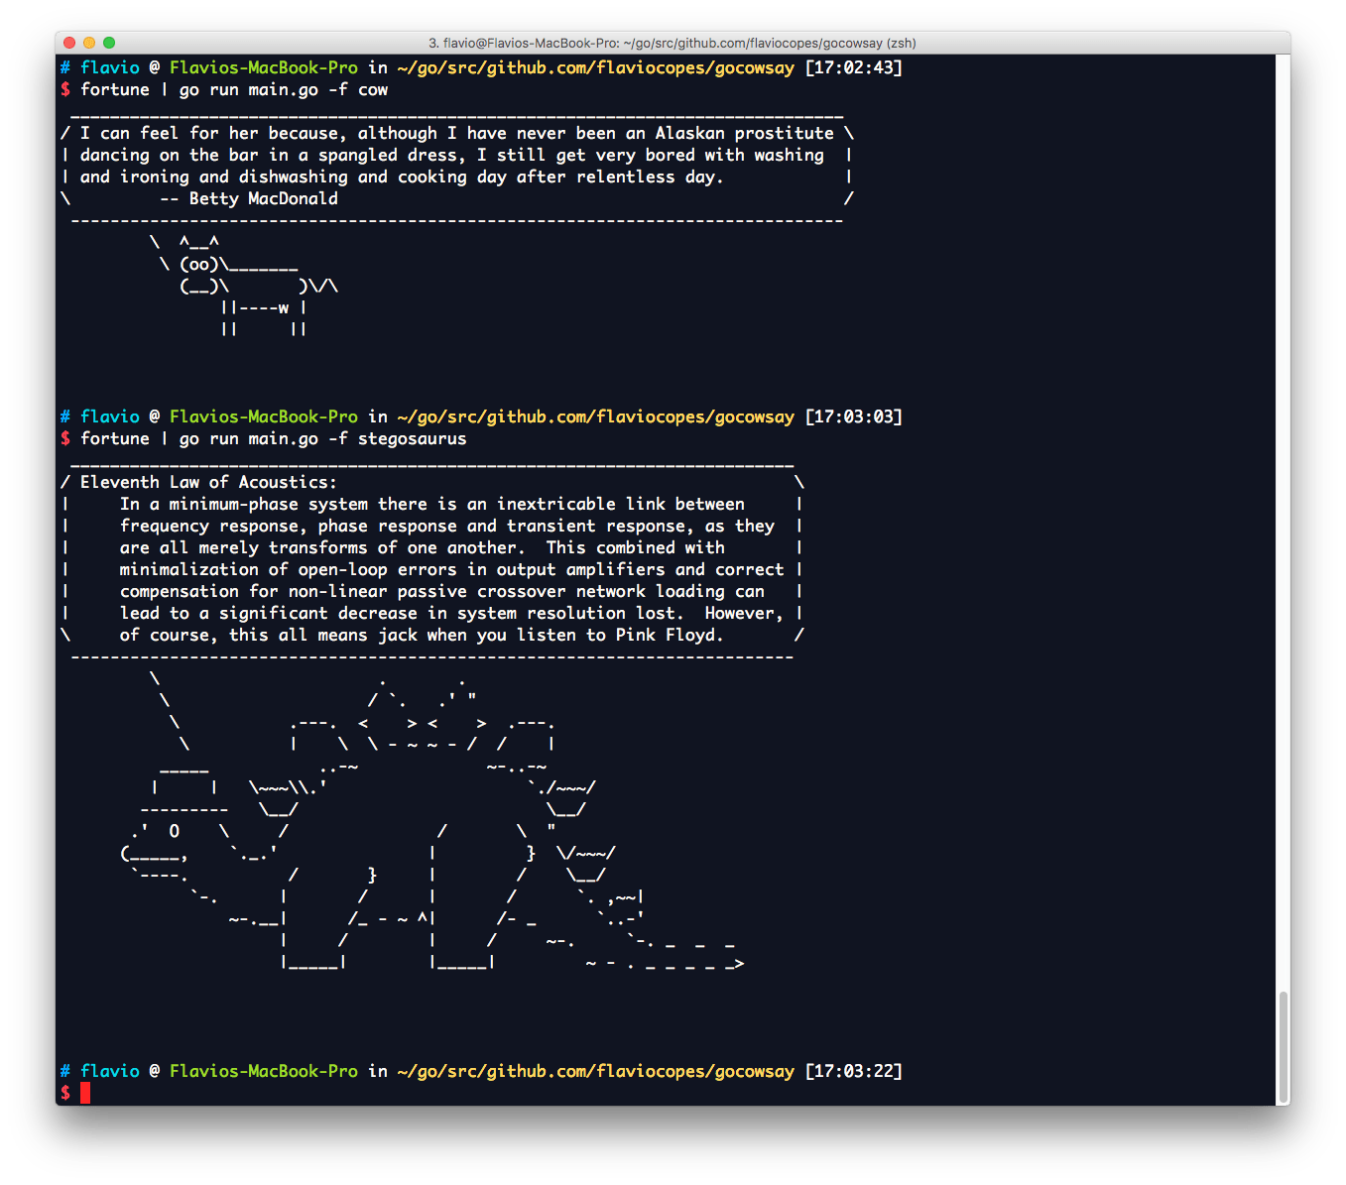Click the red close window button
1346x1185 pixels.
click(x=69, y=43)
